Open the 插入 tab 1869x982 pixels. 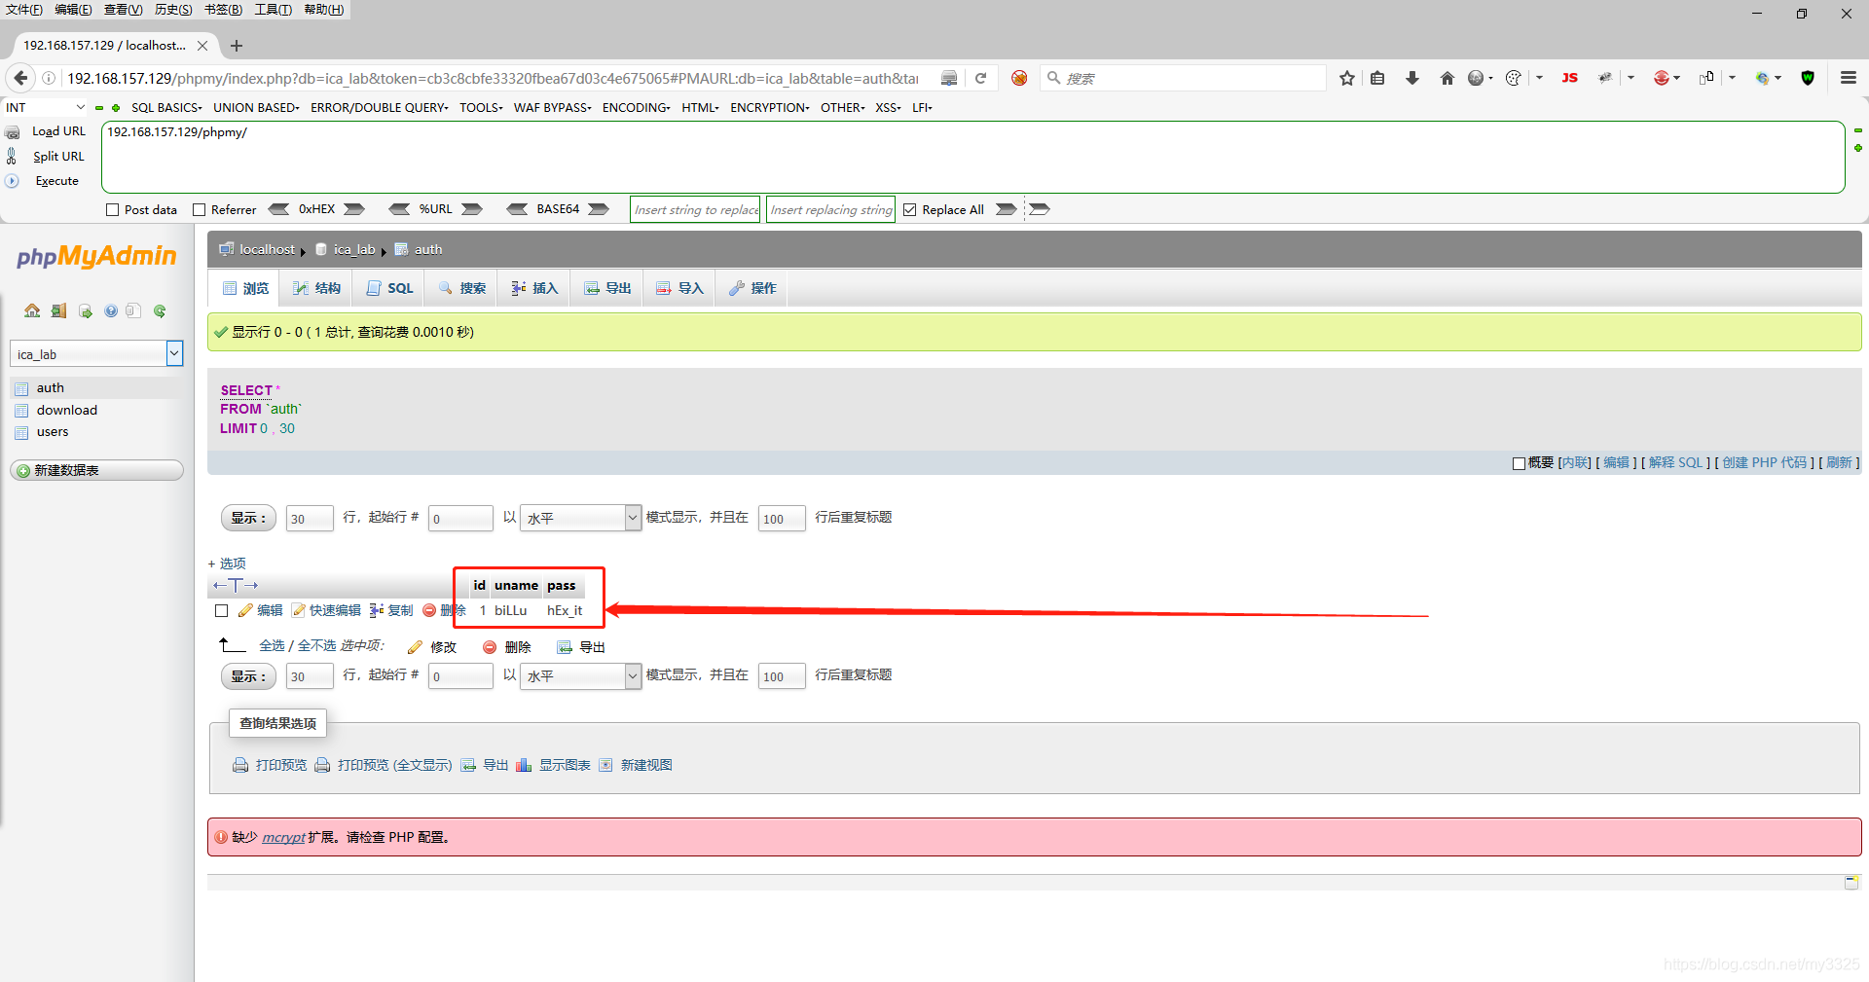click(534, 288)
